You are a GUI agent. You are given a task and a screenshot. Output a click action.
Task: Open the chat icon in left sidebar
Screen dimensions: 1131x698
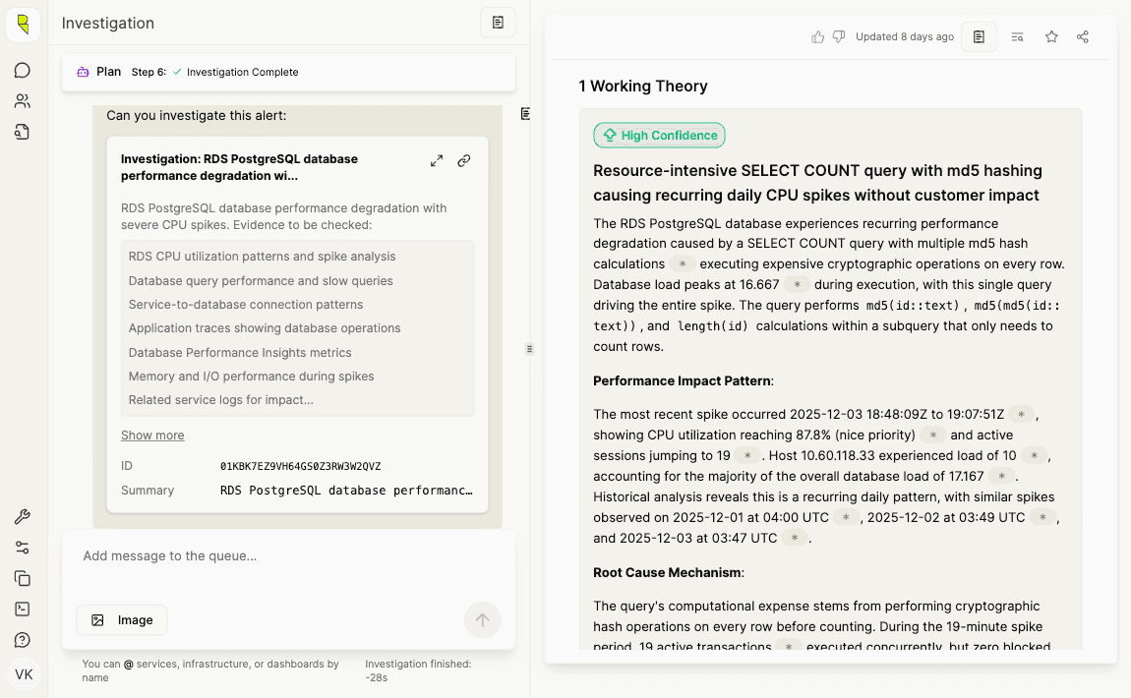[23, 70]
